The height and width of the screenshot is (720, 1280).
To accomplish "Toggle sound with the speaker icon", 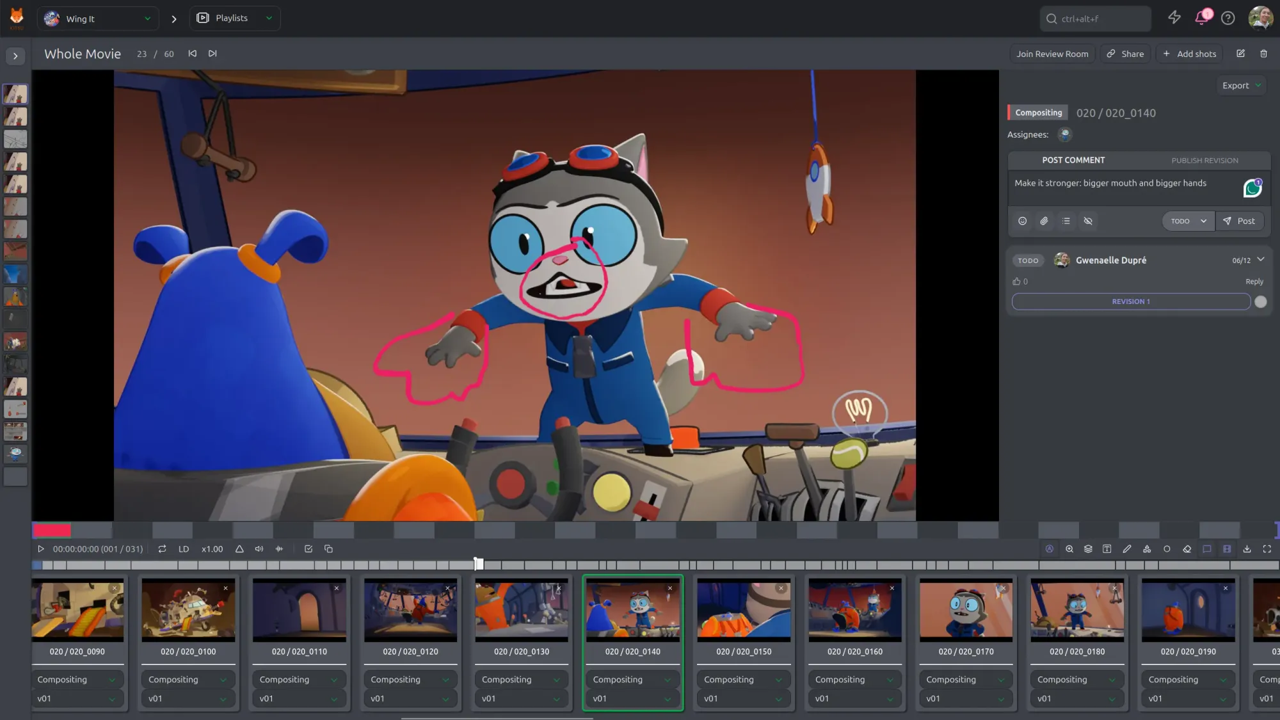I will click(259, 549).
